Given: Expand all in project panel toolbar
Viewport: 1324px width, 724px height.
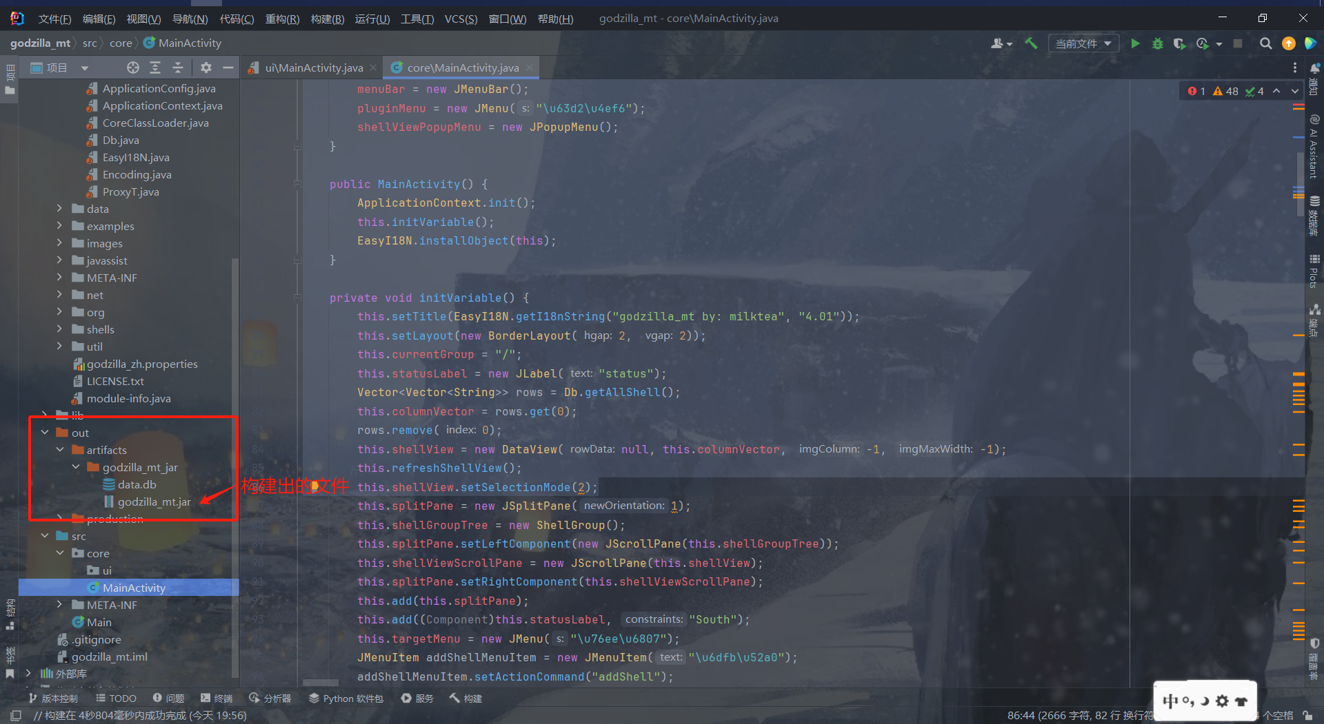Looking at the screenshot, I should point(155,68).
